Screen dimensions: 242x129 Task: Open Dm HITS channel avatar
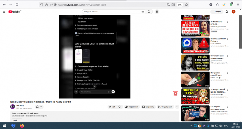pos(13,107)
